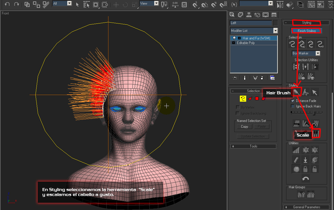Expand the Tools rollout
This screenshot has height=210, width=334.
(x=253, y=146)
